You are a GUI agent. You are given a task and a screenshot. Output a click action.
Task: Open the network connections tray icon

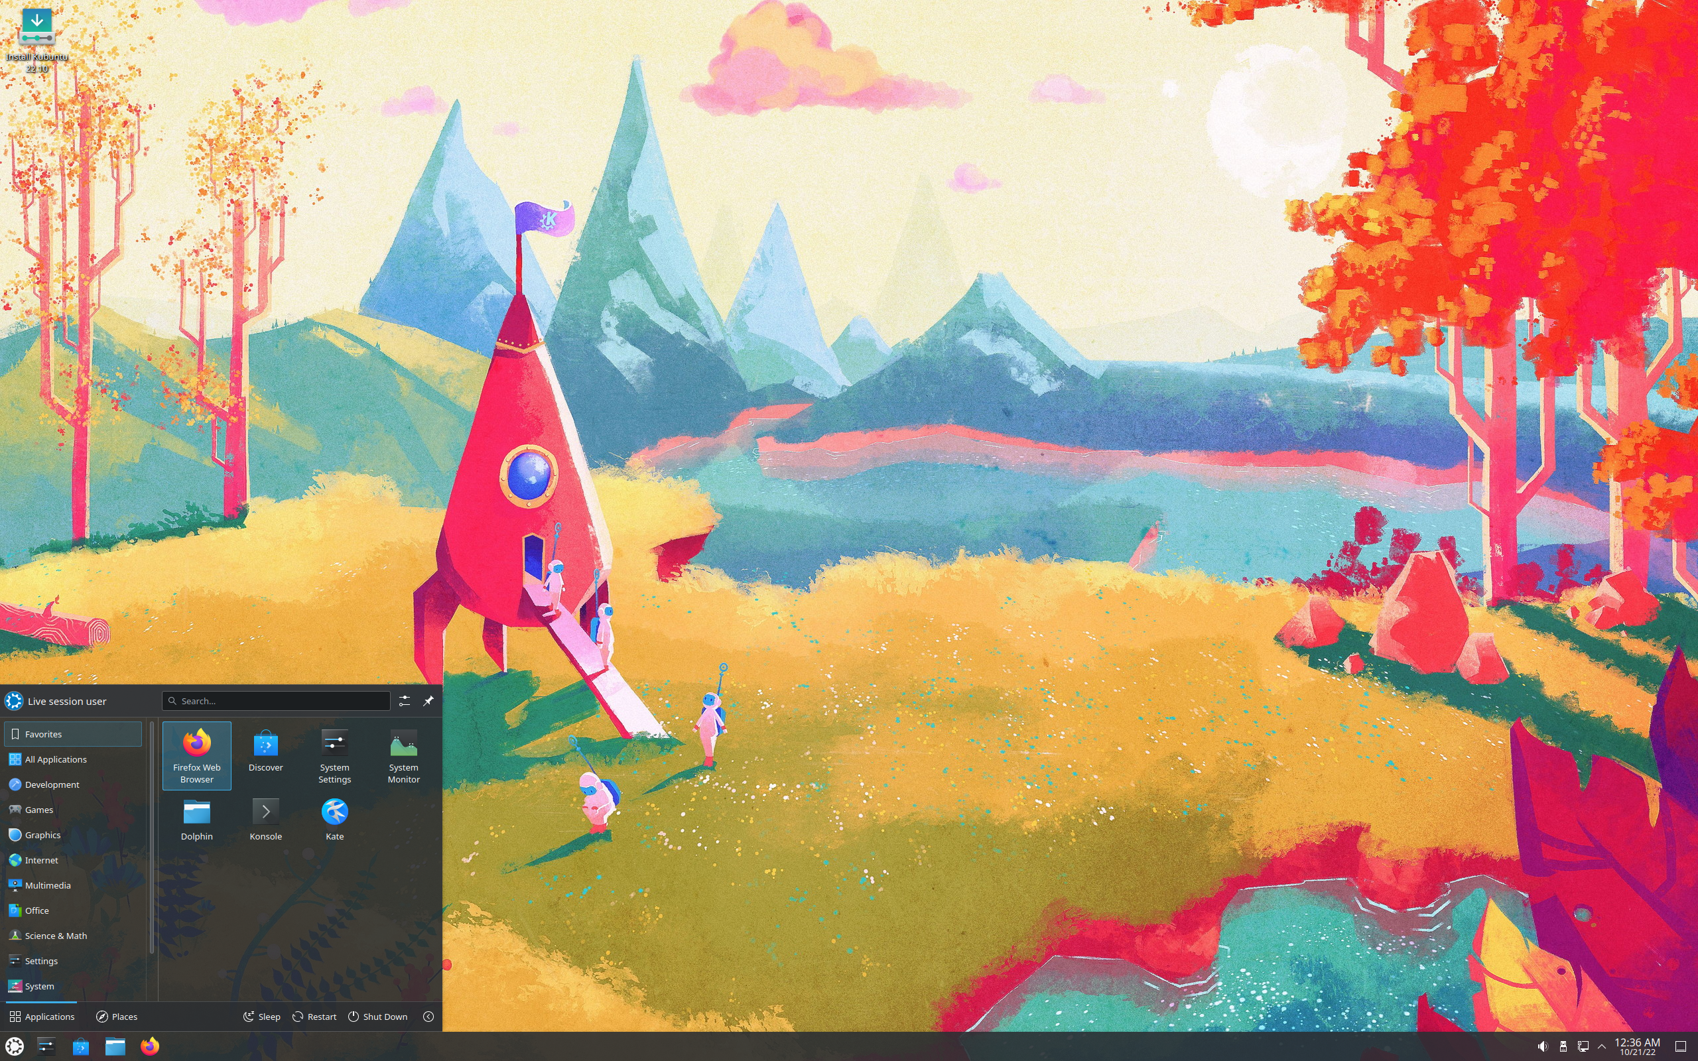(1583, 1046)
